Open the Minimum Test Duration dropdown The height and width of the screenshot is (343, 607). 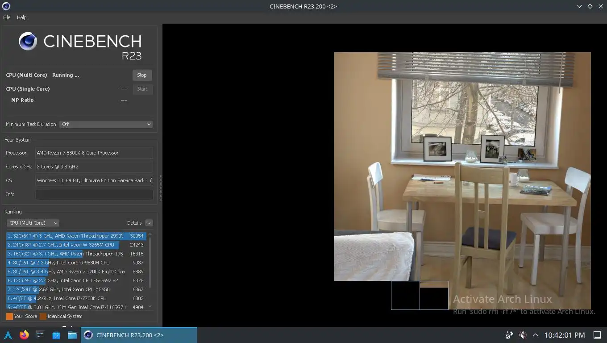click(106, 124)
